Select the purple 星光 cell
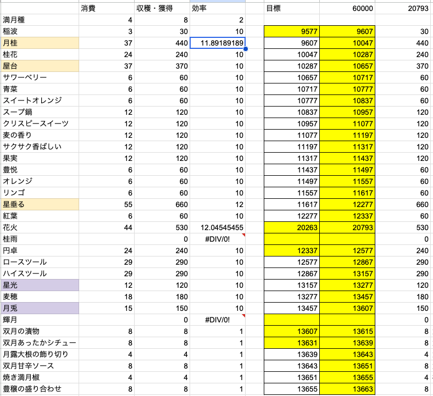Screen dimensions: 433x396 pyautogui.click(x=40, y=285)
